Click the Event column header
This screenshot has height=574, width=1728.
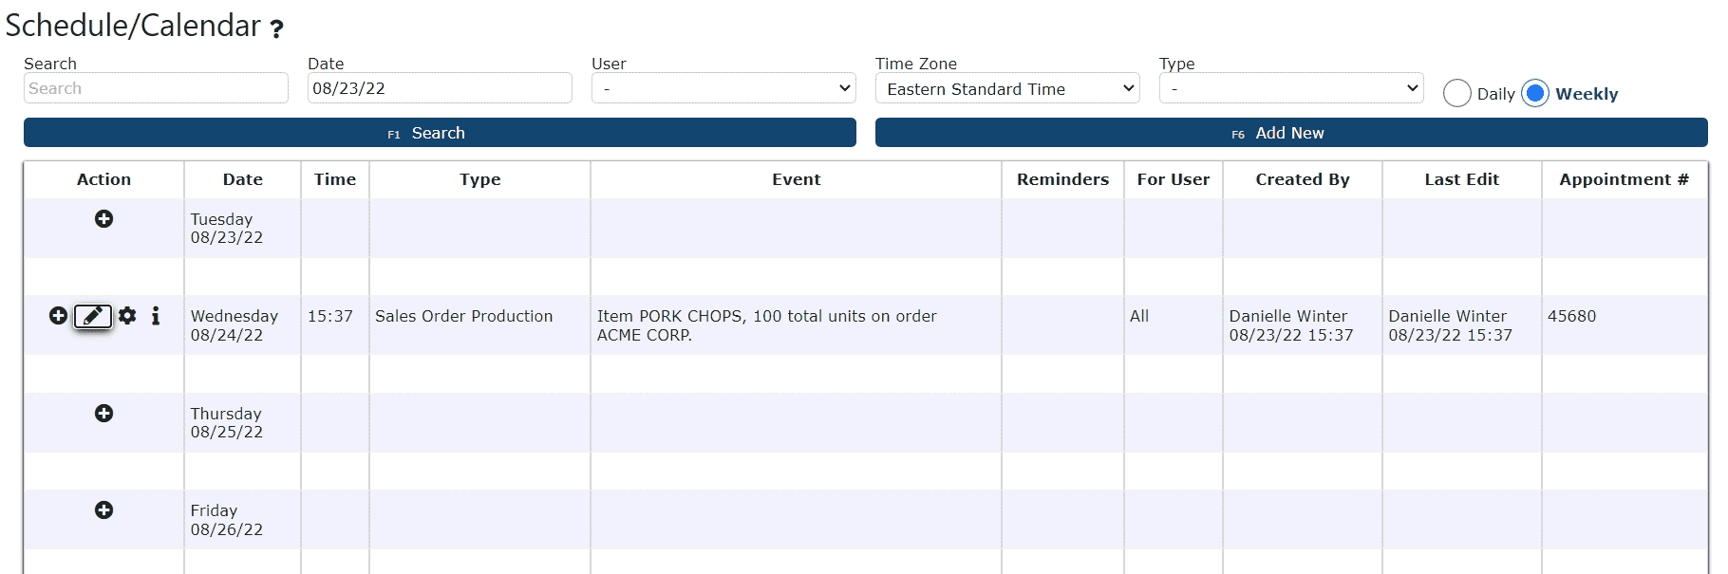[x=796, y=179]
